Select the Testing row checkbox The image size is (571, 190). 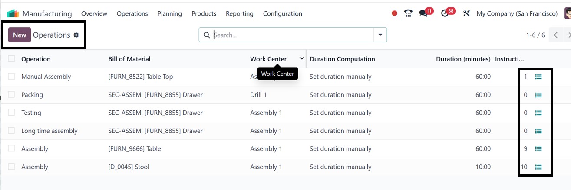point(11,113)
